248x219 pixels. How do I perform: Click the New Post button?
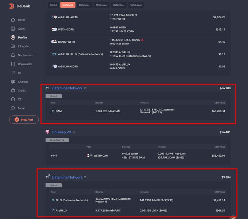point(24,120)
